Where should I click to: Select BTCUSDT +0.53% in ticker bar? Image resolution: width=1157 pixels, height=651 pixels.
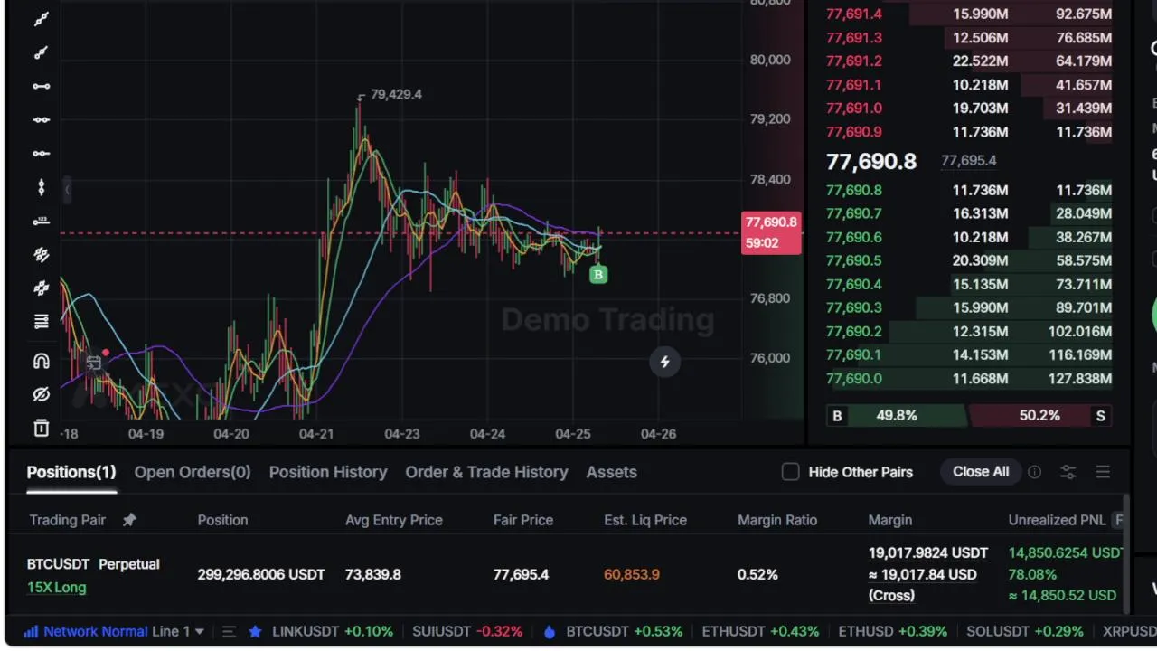(x=625, y=632)
